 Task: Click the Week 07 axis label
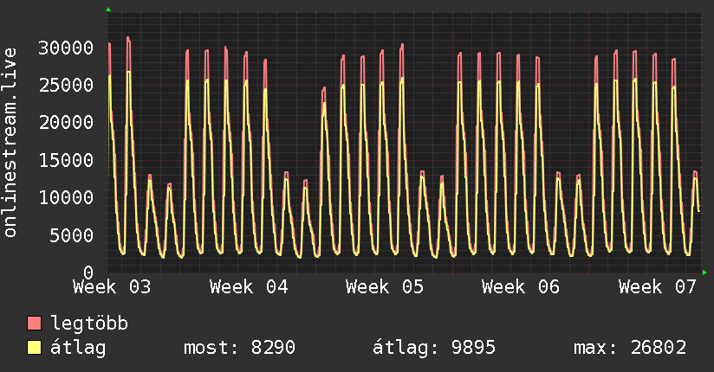coord(658,287)
